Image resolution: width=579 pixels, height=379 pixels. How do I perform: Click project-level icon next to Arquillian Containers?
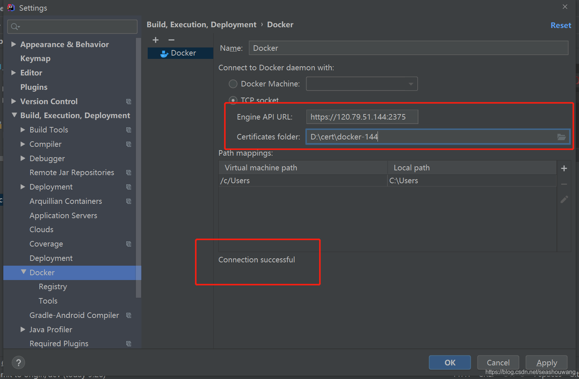click(x=129, y=201)
